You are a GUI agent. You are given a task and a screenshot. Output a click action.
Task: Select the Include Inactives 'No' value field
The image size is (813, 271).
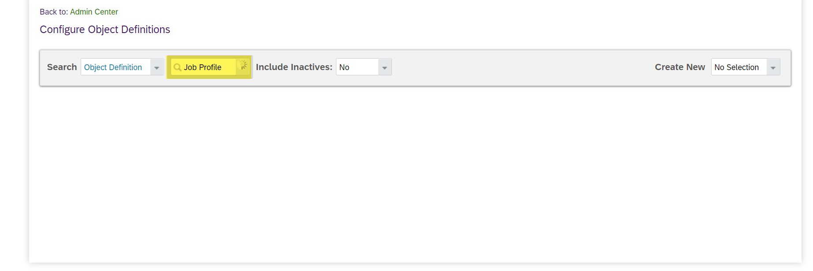tap(357, 67)
